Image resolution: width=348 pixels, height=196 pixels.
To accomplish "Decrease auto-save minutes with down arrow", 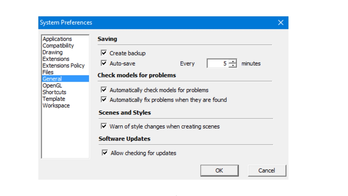I will pos(232,65).
